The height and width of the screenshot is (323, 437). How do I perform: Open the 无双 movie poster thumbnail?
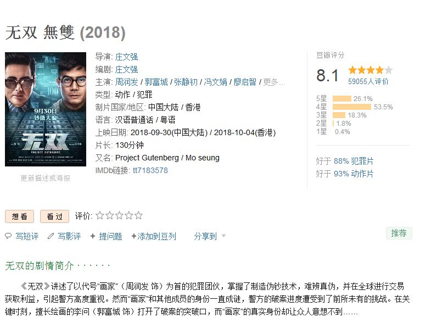click(46, 109)
